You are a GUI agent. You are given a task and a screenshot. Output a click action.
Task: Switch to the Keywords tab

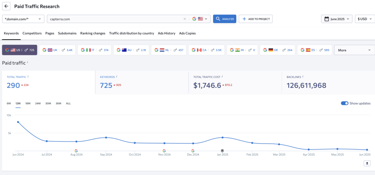pyautogui.click(x=11, y=33)
